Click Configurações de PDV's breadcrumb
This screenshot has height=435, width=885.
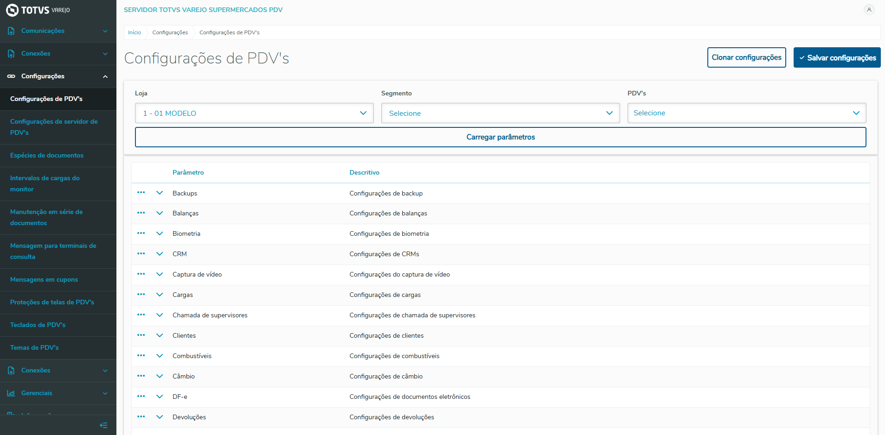tap(229, 32)
